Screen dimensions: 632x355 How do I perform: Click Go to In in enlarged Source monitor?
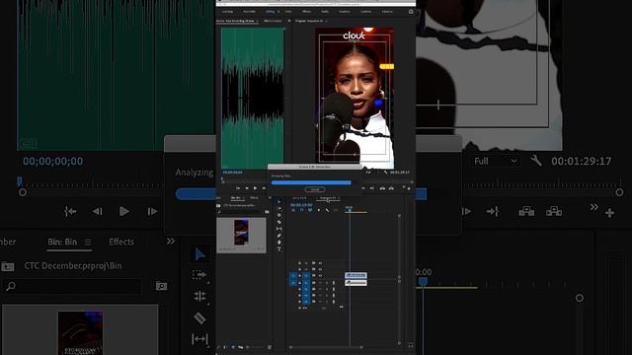pyautogui.click(x=70, y=211)
